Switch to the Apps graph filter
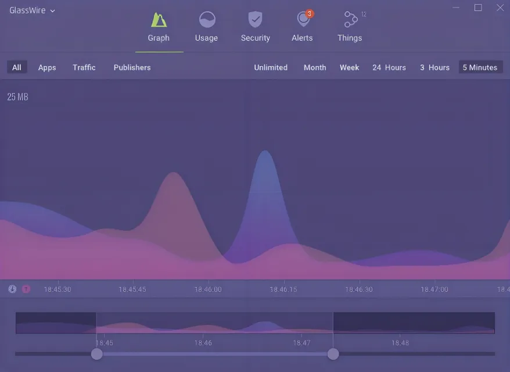 pyautogui.click(x=47, y=67)
